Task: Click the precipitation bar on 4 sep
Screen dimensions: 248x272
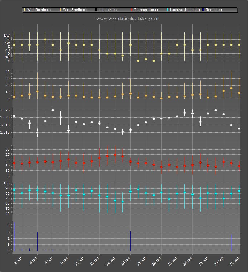Action: tap(37, 242)
